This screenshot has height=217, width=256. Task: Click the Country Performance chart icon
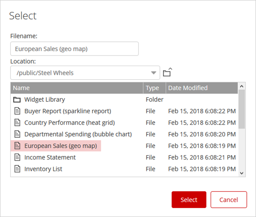coord(17,123)
